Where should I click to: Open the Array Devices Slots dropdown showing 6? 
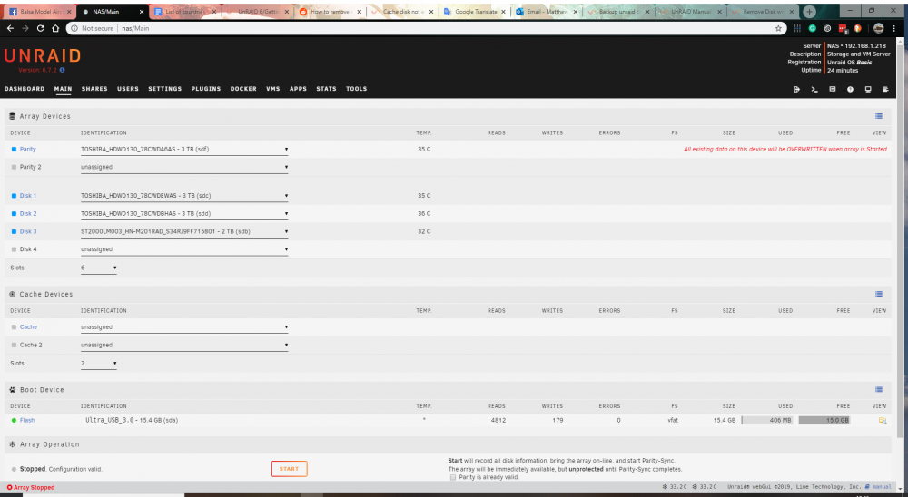[98, 268]
